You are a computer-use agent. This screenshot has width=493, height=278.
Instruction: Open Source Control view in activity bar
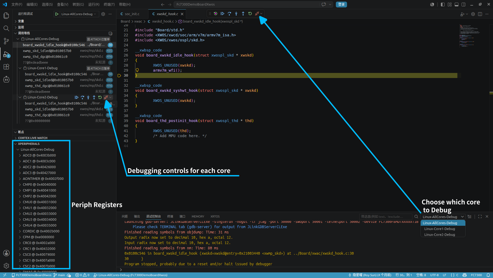(6, 41)
